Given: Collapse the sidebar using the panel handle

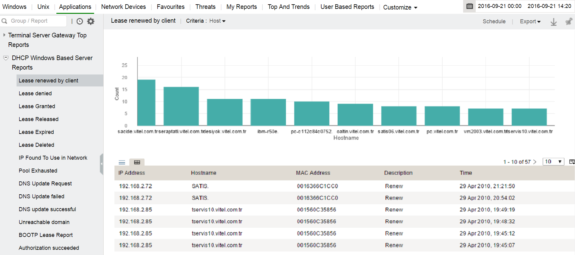Looking at the screenshot, I should pos(101,164).
